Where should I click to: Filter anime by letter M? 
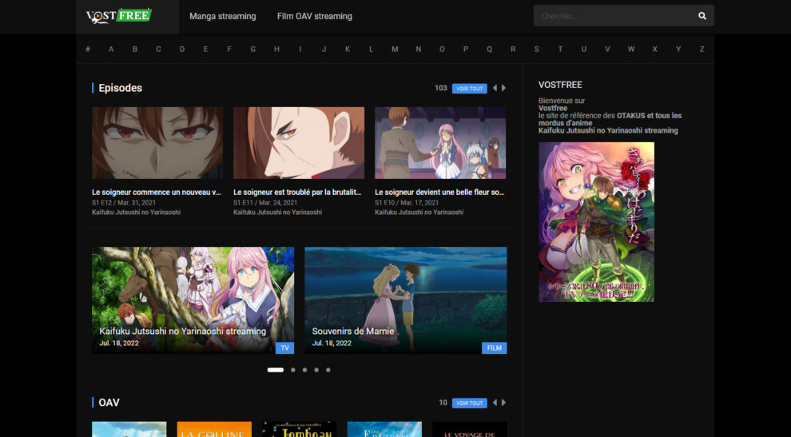(x=395, y=49)
